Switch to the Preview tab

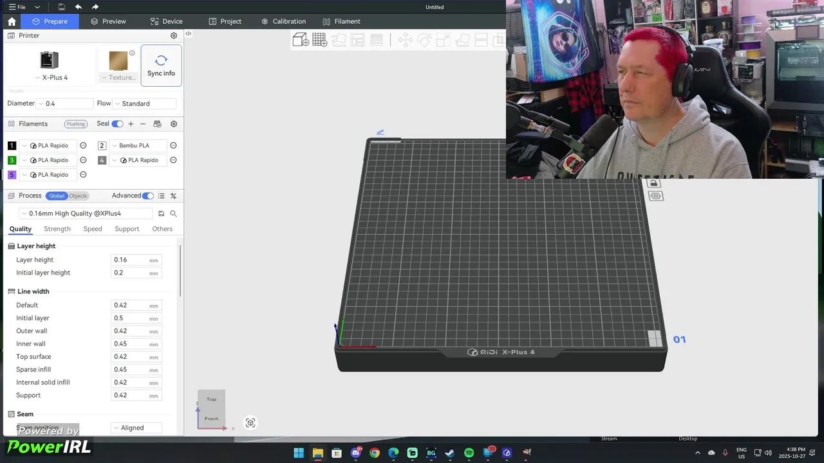pos(108,21)
